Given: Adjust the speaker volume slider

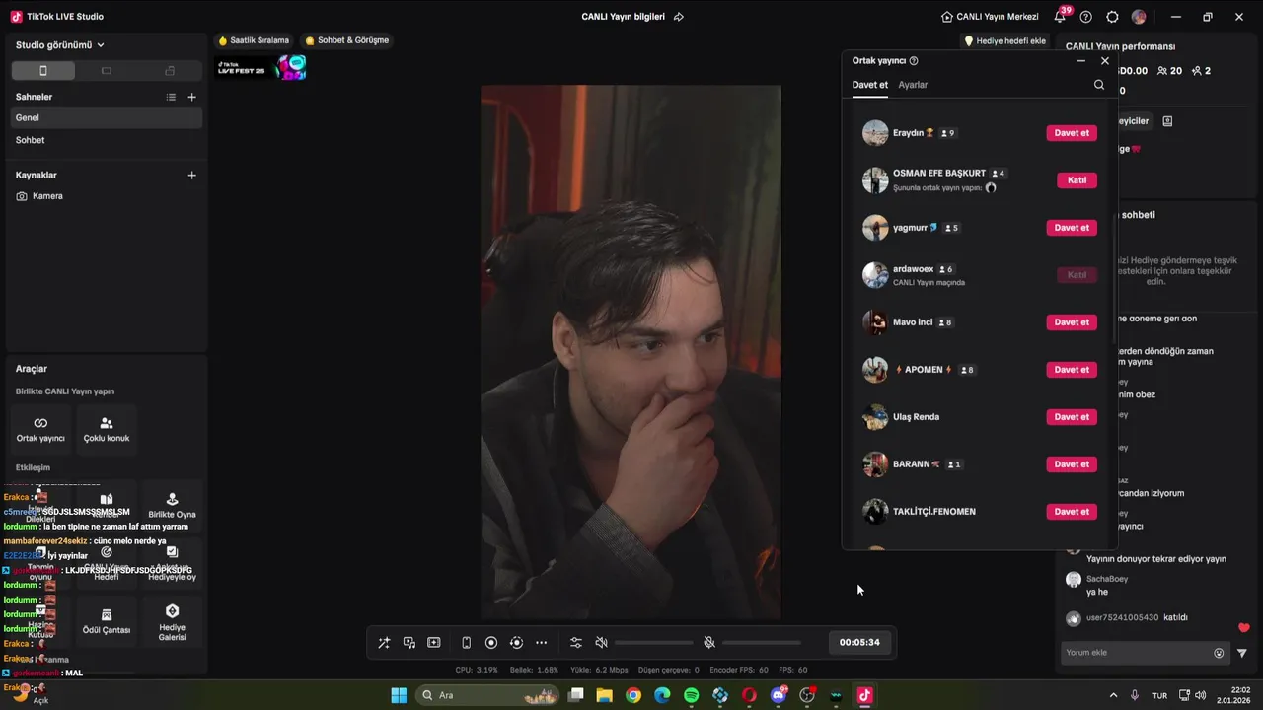Looking at the screenshot, I should [653, 643].
